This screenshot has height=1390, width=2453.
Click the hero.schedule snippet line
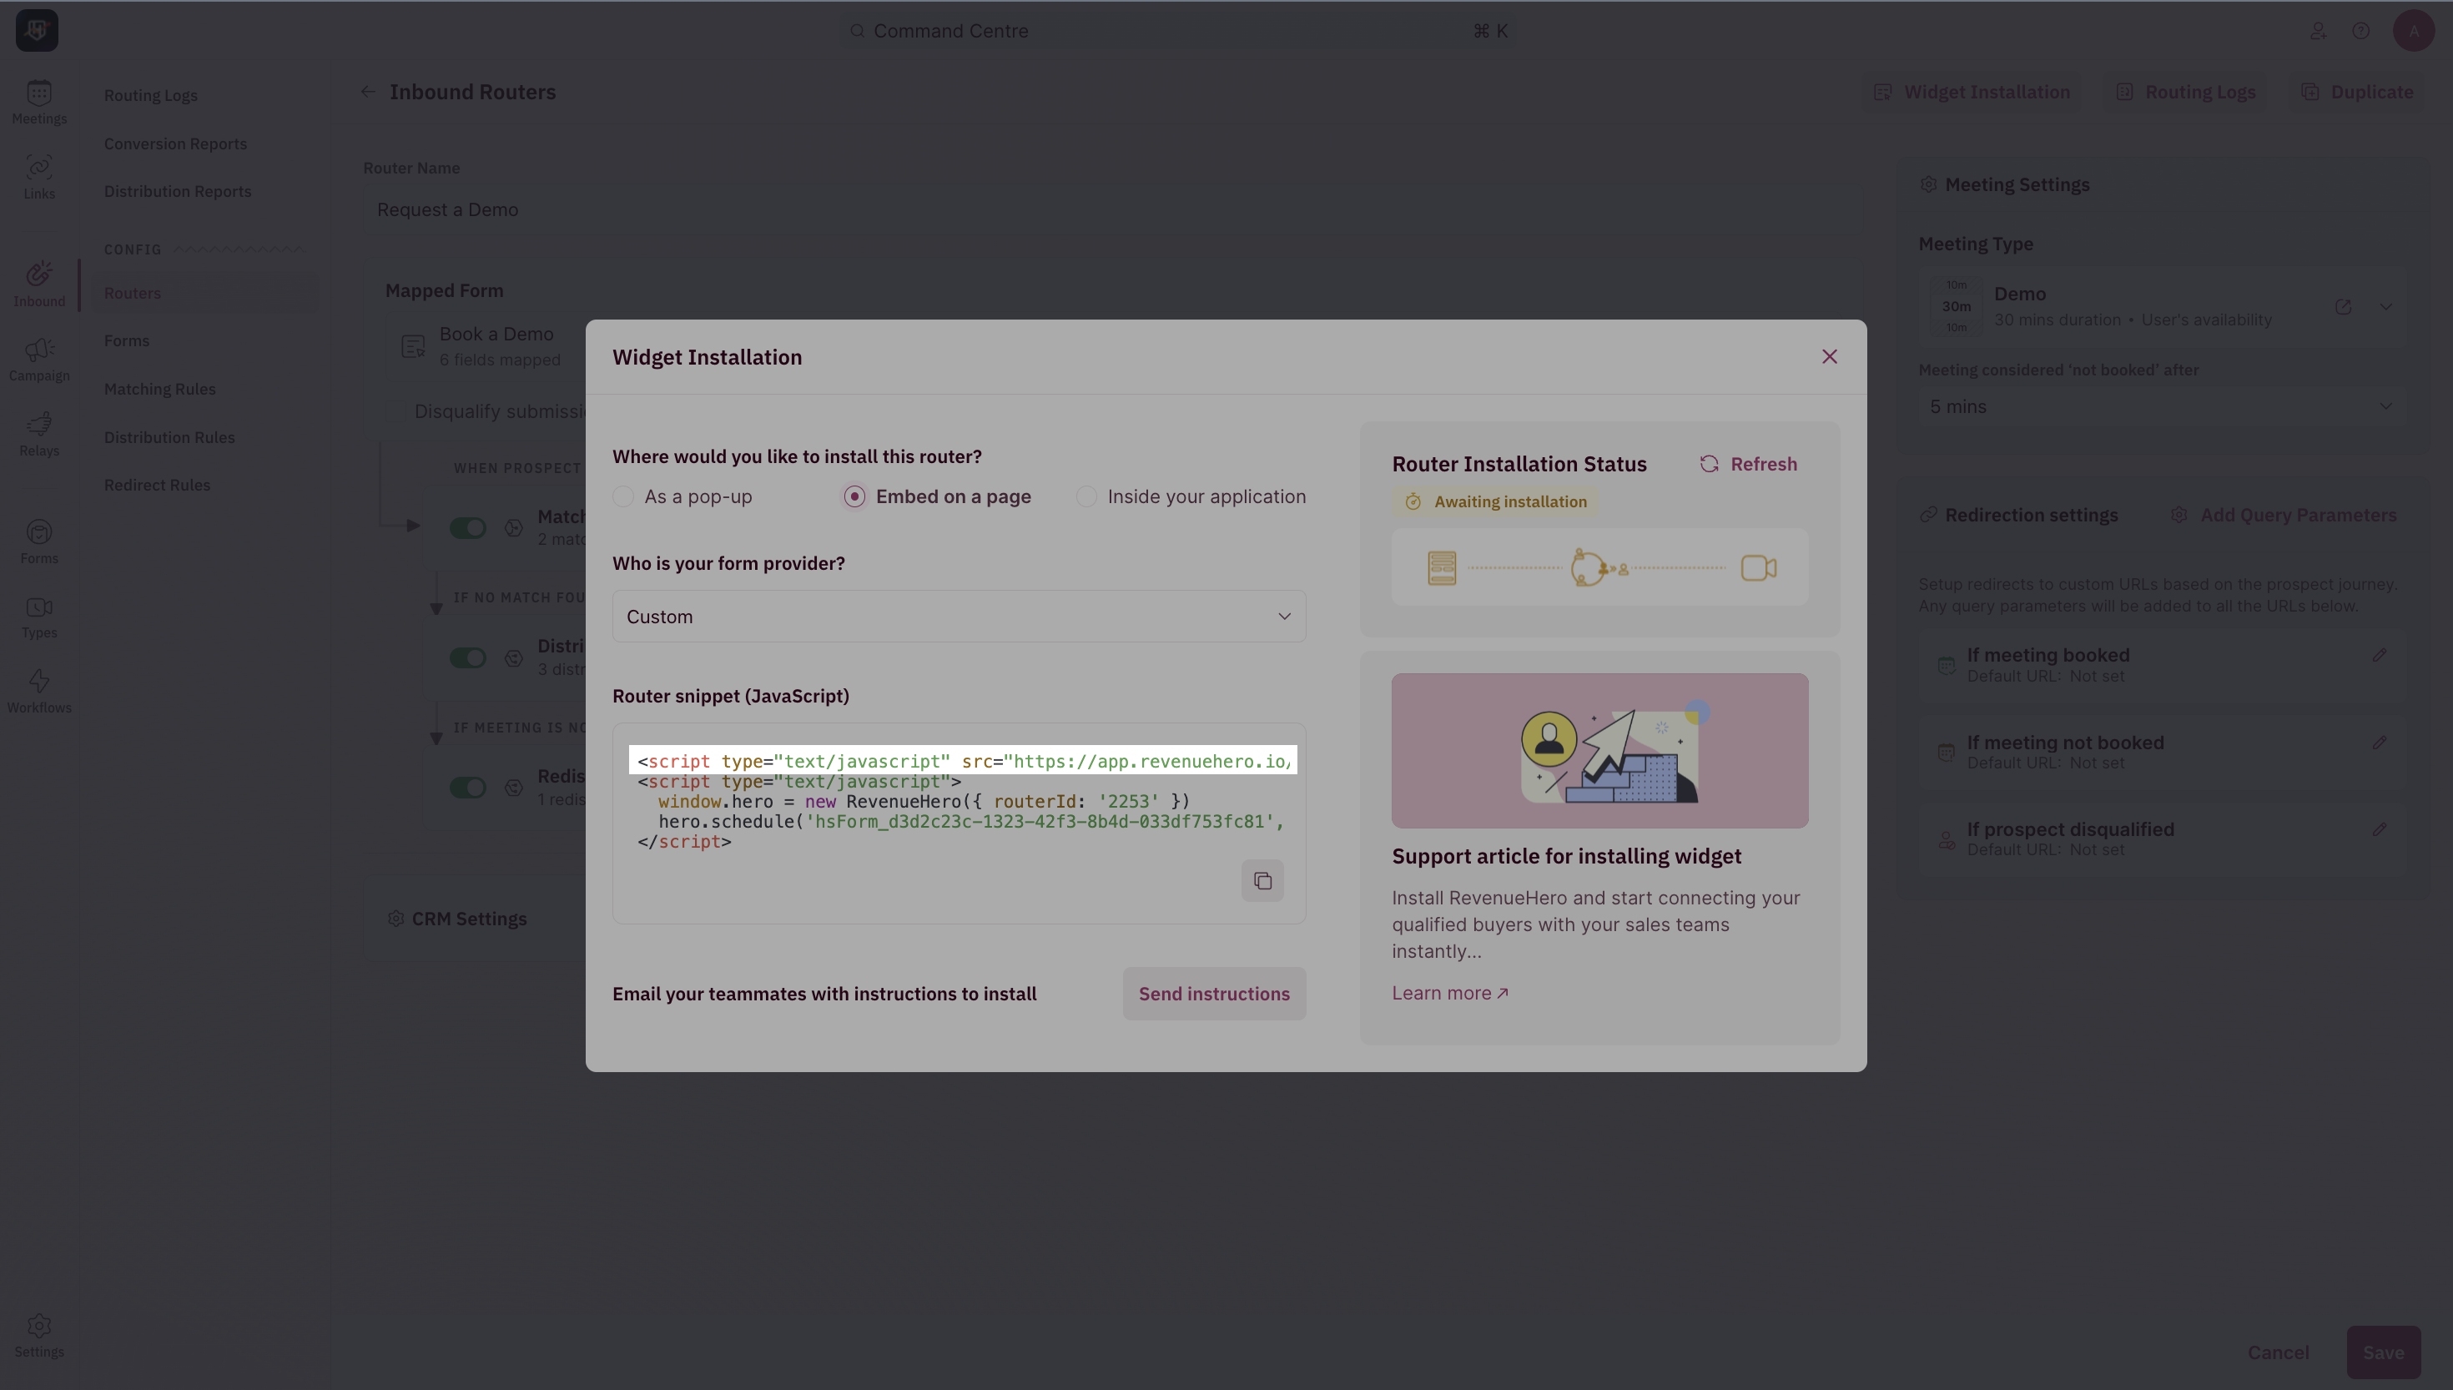pos(963,822)
